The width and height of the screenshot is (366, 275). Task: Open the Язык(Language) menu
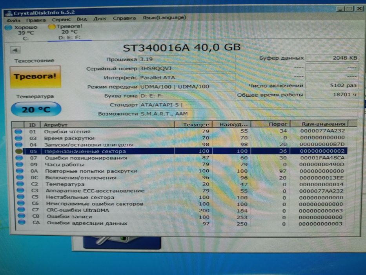tap(164, 18)
